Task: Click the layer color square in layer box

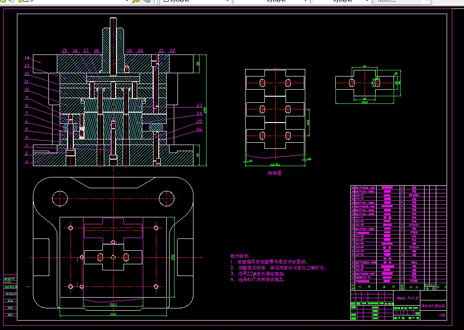Action: 26,1
